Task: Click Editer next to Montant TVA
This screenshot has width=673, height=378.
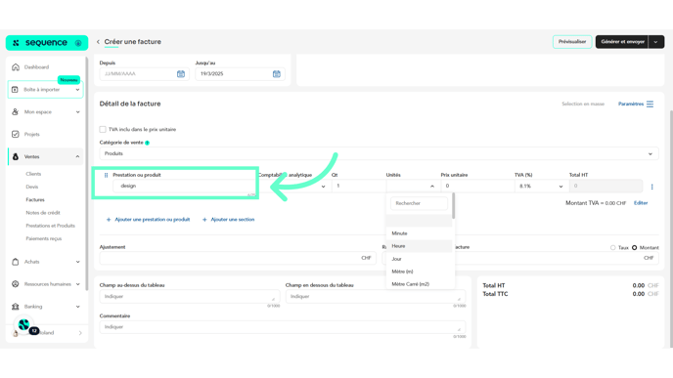Action: pyautogui.click(x=641, y=203)
